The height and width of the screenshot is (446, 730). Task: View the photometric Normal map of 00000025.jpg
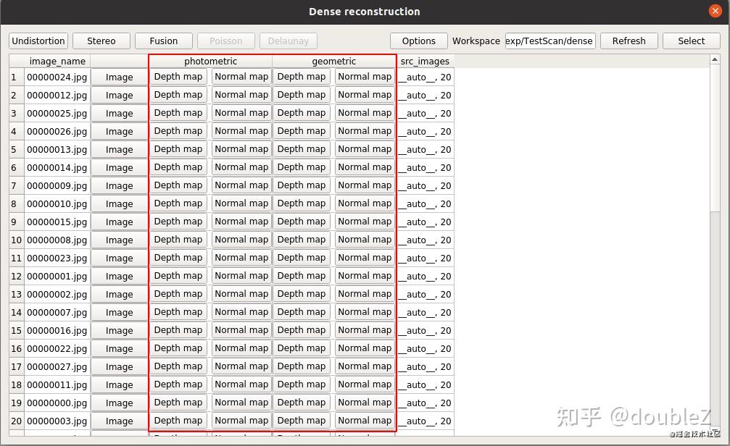[x=241, y=113]
